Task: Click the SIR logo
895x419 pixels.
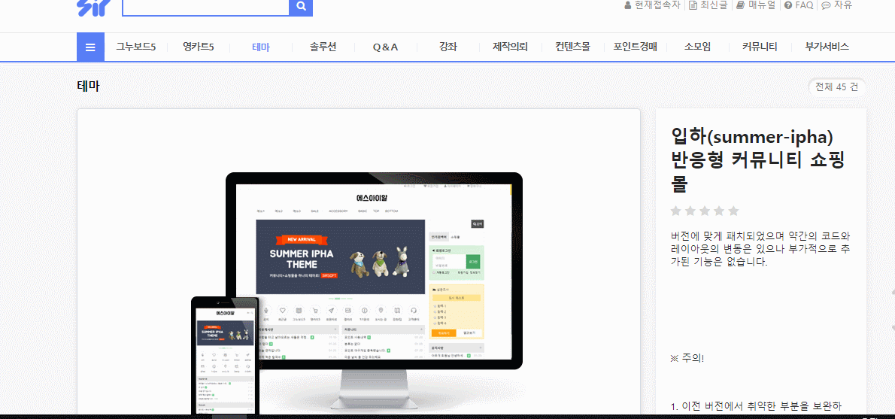Action: 94,7
